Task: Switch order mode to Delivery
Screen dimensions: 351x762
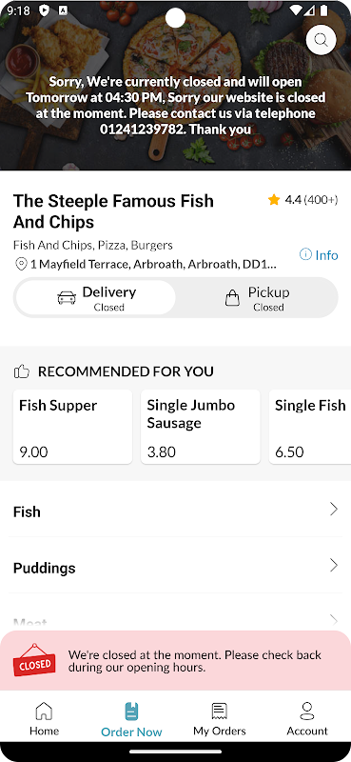Action: point(96,297)
